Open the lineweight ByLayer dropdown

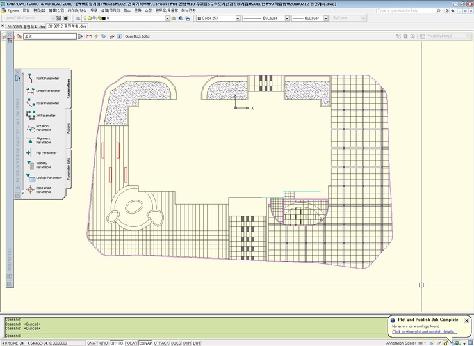(325, 19)
